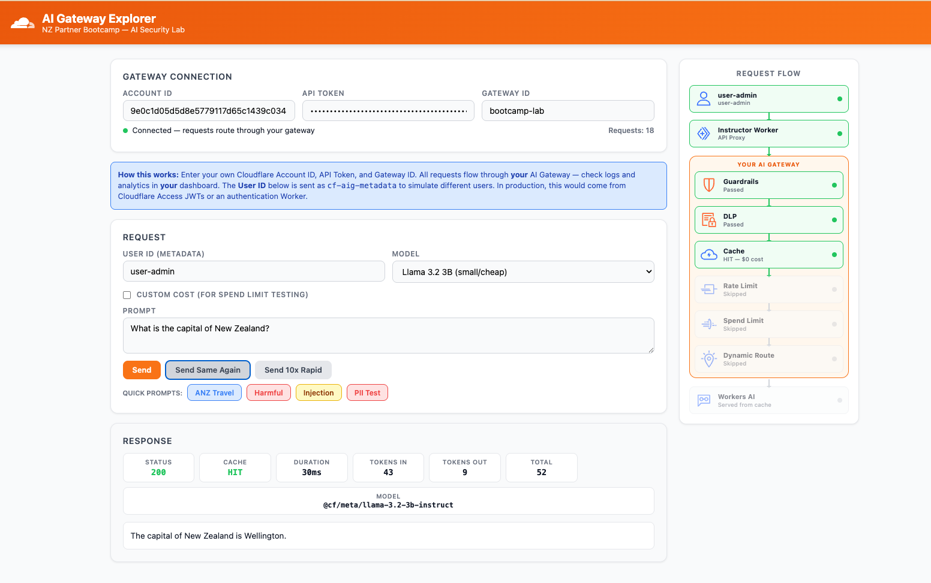
Task: Click the Rate Limit icon
Action: (709, 289)
